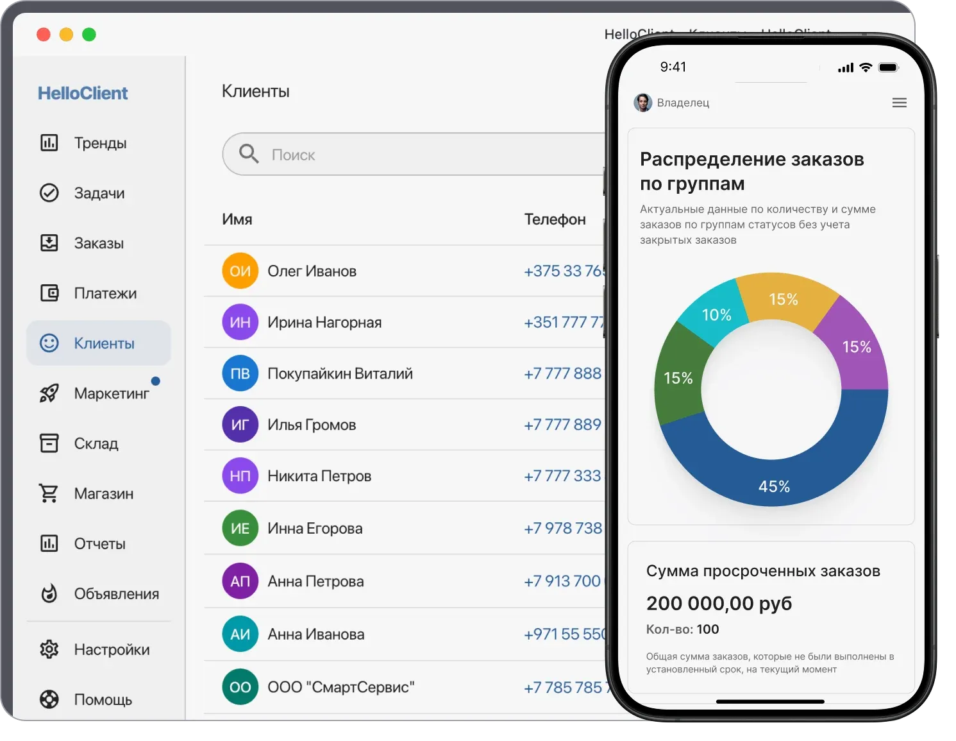The width and height of the screenshot is (956, 741).
Task: Select the Клиенты smiley face icon
Action: [49, 343]
